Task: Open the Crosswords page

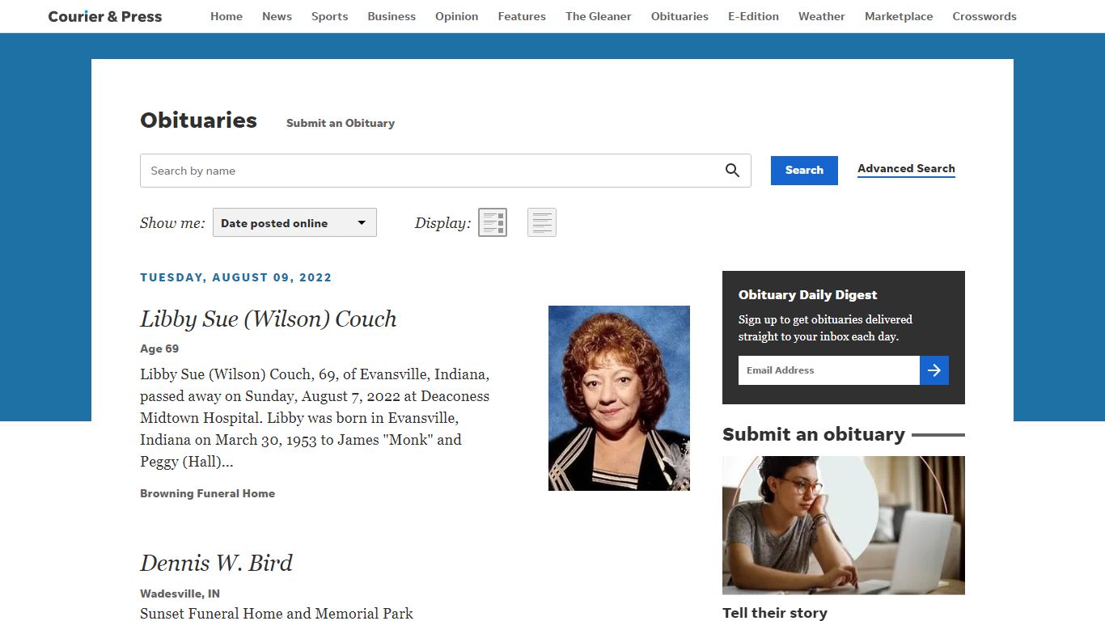Action: pyautogui.click(x=984, y=16)
